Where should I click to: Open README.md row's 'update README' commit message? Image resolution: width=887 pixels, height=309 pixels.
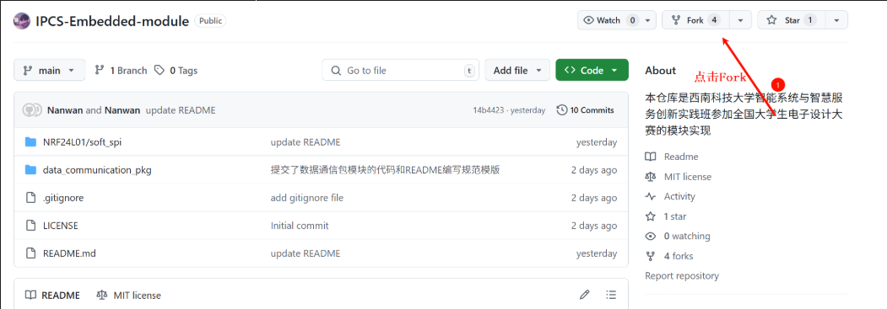coord(306,253)
